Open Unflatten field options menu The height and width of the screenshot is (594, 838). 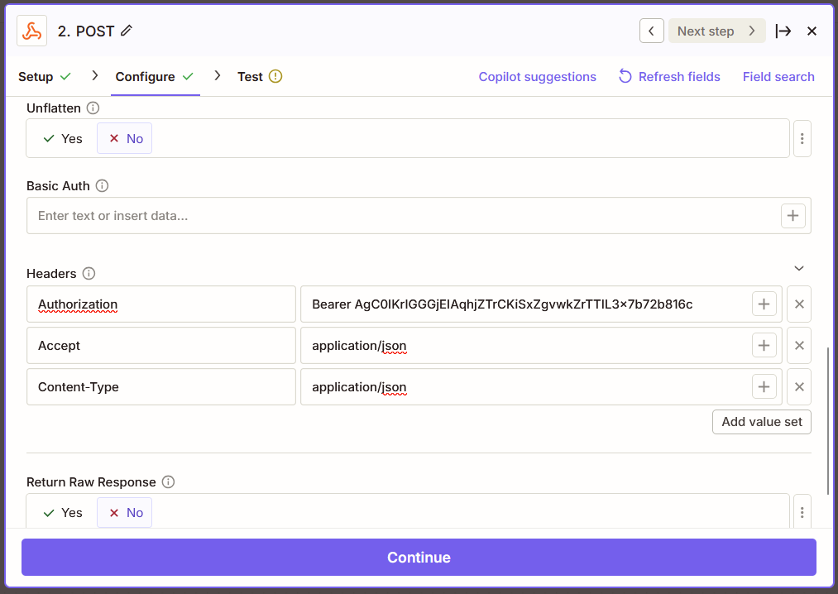pyautogui.click(x=802, y=139)
